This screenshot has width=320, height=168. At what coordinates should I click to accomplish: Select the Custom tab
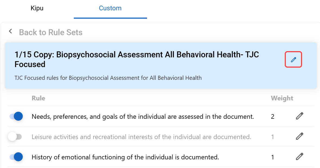pyautogui.click(x=110, y=8)
